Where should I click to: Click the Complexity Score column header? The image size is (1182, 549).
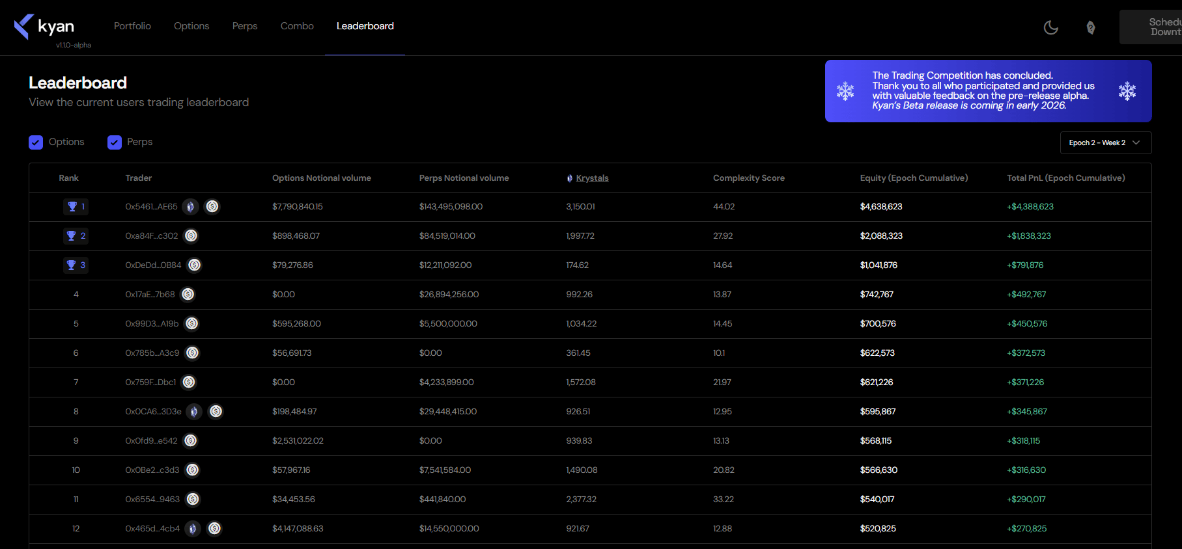[x=749, y=178]
